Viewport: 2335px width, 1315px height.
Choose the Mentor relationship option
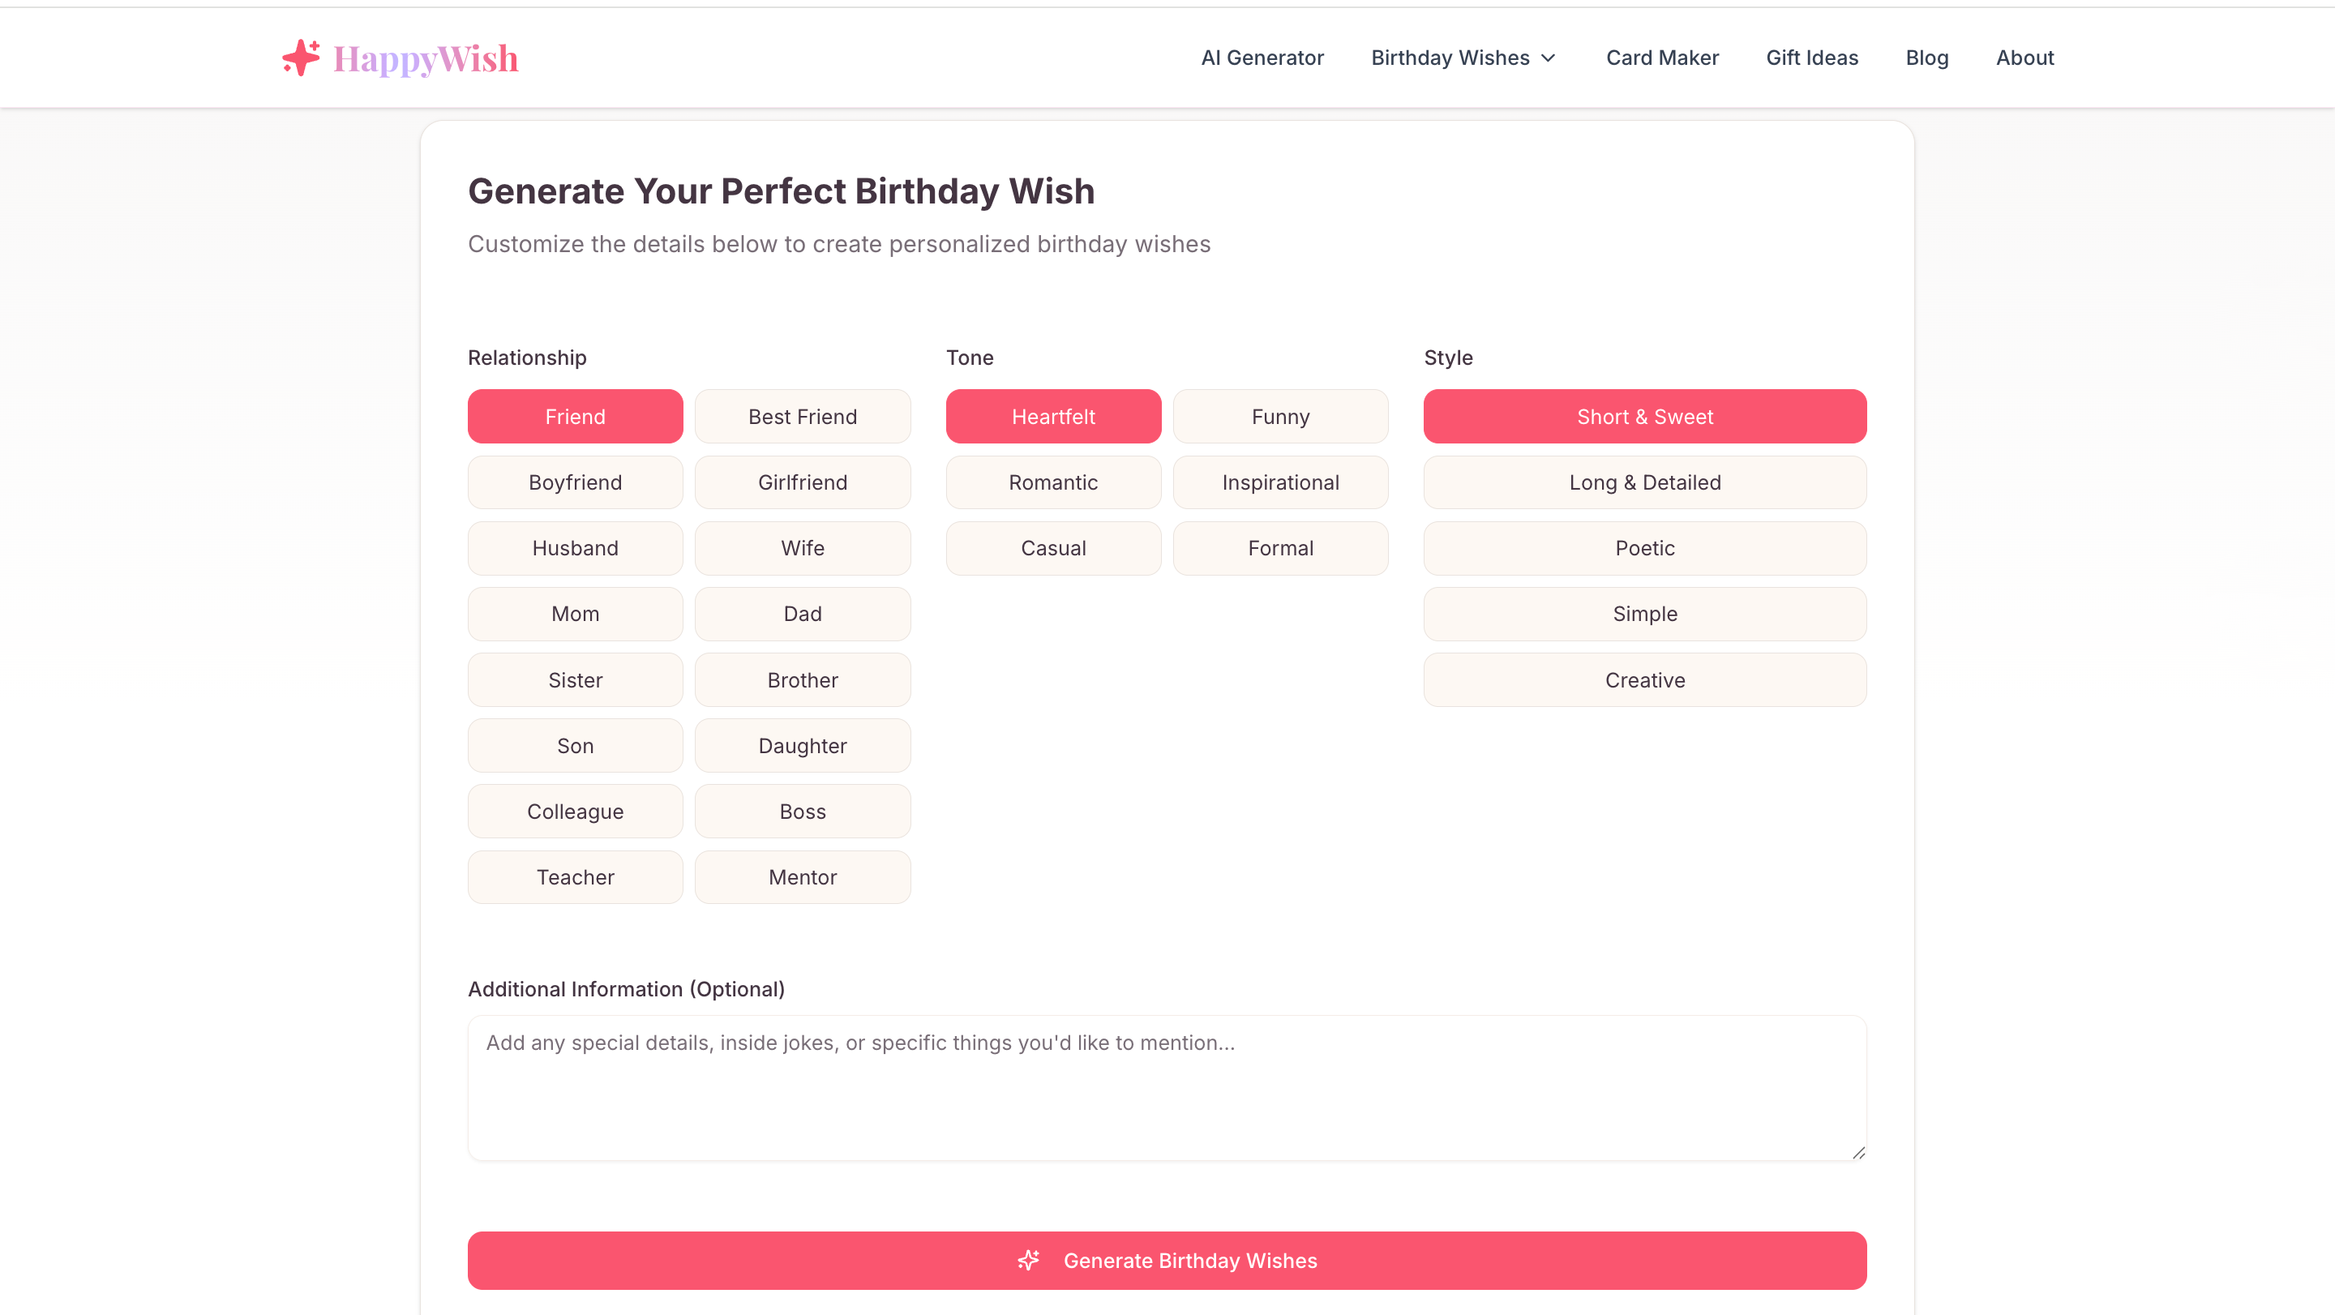pos(802,876)
